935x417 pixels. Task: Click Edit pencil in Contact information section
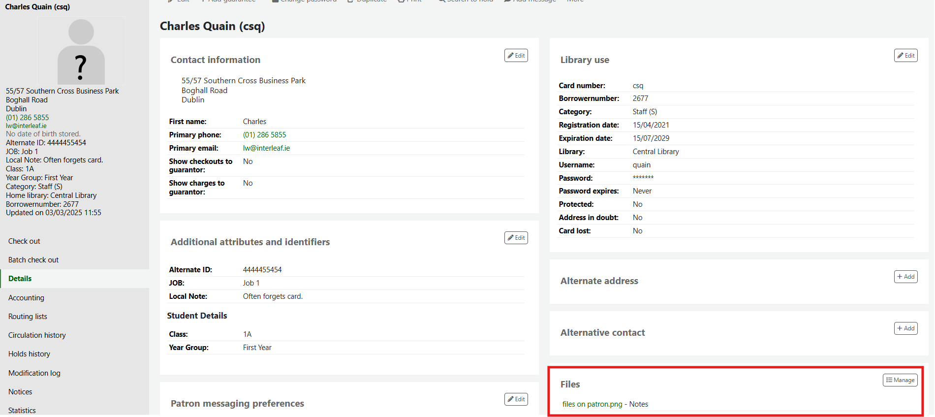tap(516, 56)
